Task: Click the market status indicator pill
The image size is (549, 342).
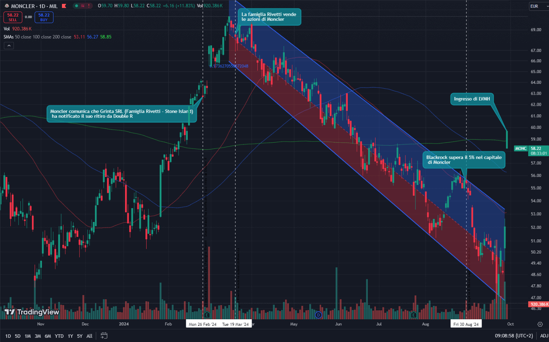Action: 83,6
